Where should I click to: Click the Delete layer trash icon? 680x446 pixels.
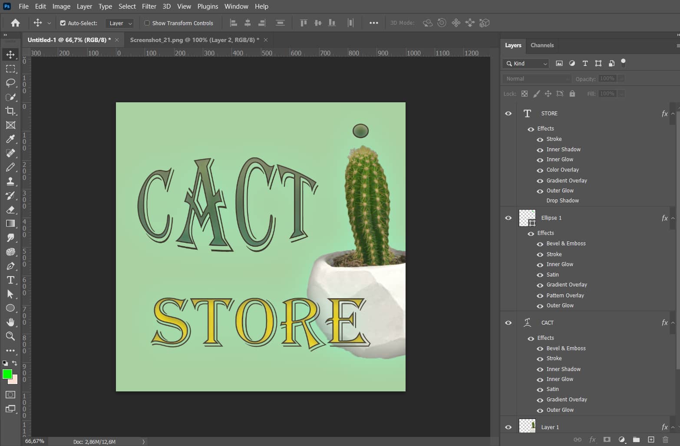point(666,439)
